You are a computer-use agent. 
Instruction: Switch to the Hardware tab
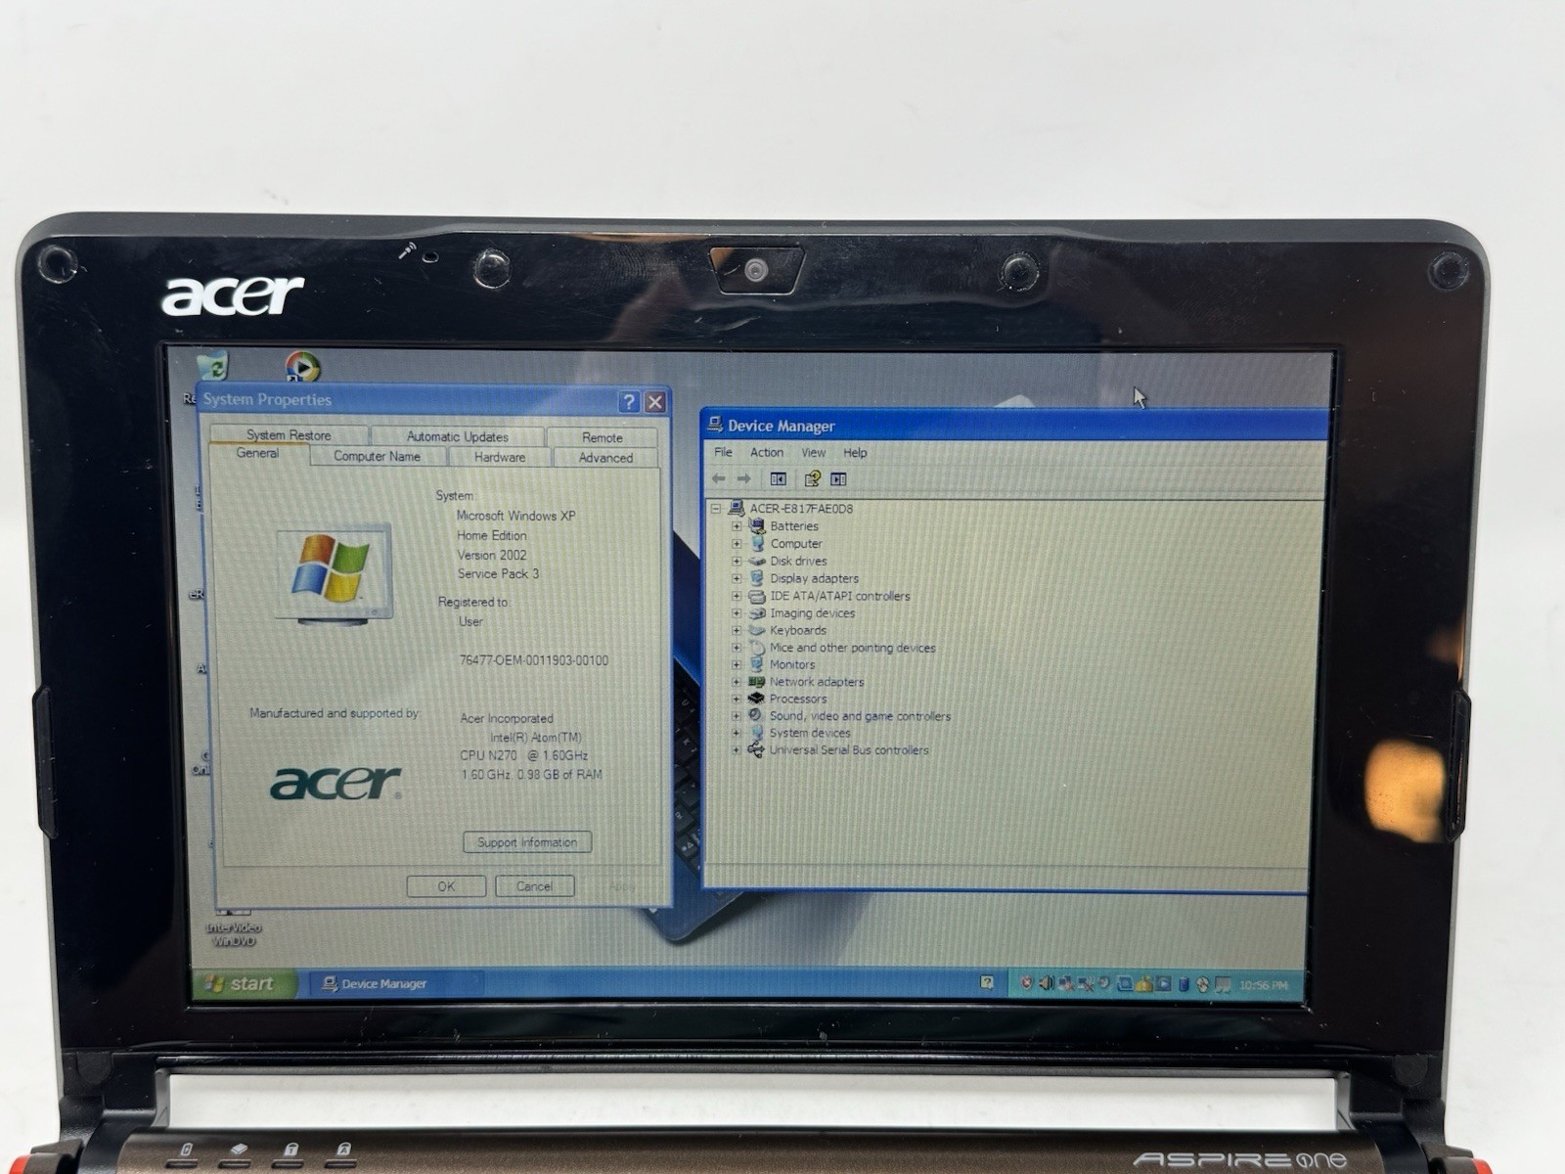[x=500, y=457]
